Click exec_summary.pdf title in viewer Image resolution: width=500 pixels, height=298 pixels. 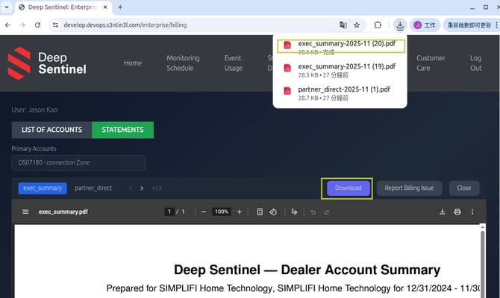[x=63, y=212]
